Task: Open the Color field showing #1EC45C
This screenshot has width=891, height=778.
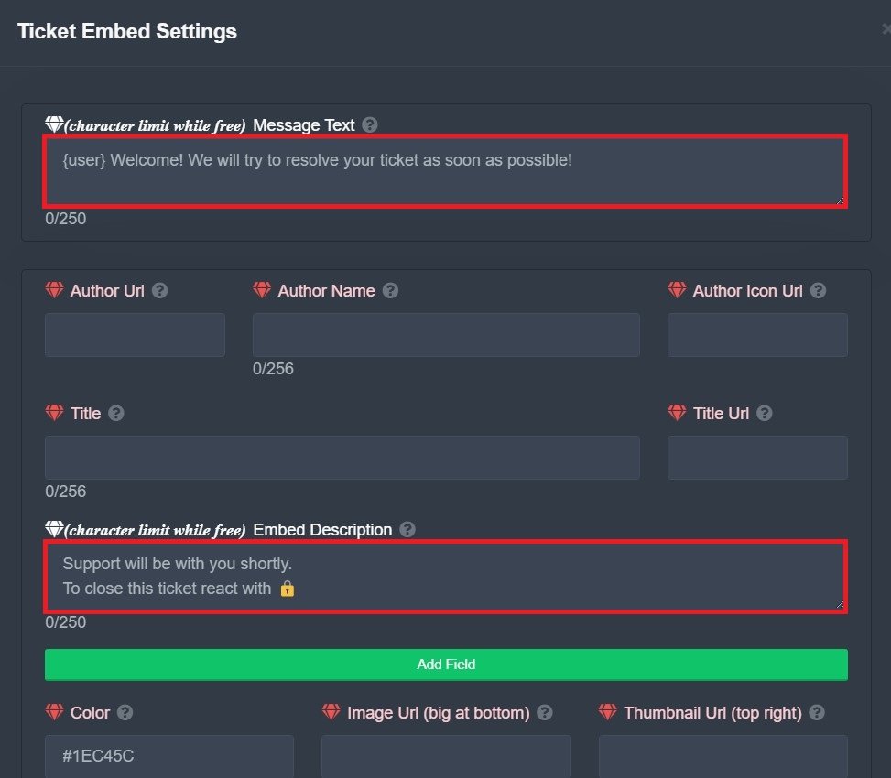Action: tap(168, 756)
